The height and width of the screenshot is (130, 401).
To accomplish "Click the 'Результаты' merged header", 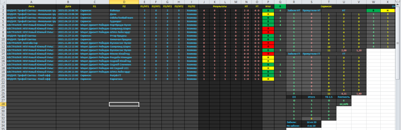I will pos(220,6).
